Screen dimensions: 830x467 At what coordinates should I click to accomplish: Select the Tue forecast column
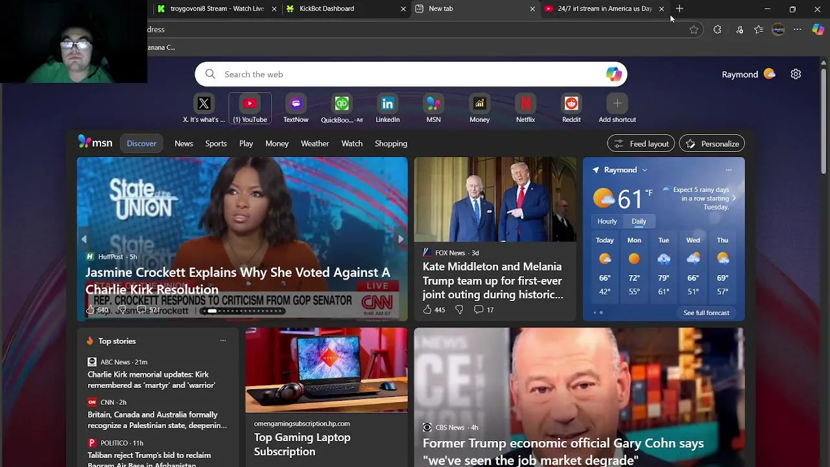[x=663, y=266]
